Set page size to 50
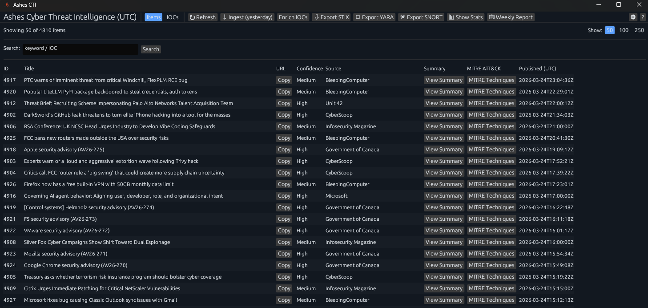This screenshot has width=648, height=308. pos(609,30)
